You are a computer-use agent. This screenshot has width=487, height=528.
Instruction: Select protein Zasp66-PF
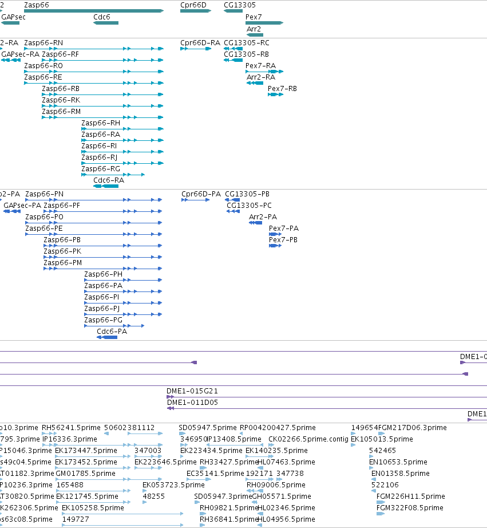(62, 206)
